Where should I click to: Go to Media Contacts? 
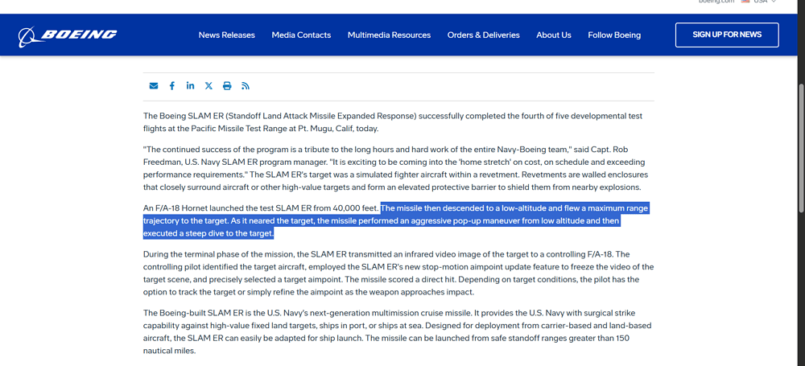coord(301,35)
